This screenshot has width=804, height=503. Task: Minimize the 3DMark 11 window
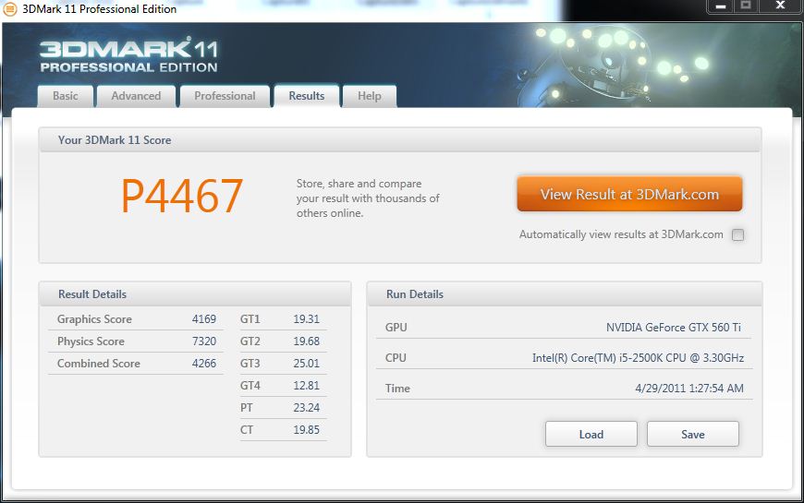(721, 6)
